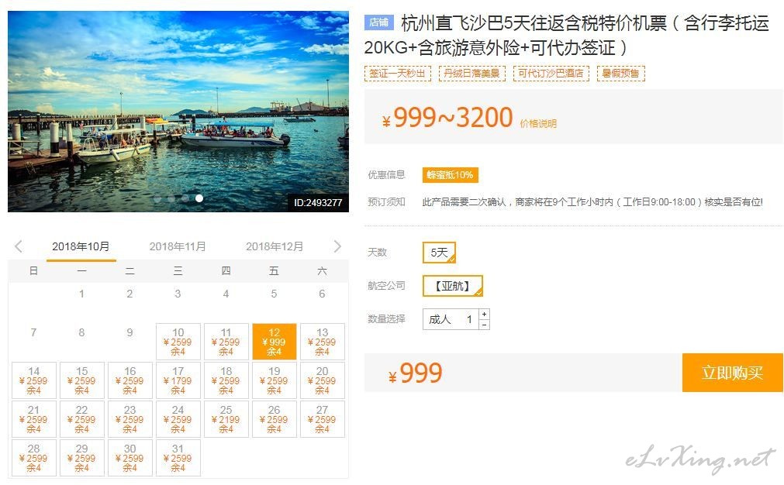The image size is (784, 485).
Task: Go to next month in calendar
Action: coord(337,246)
